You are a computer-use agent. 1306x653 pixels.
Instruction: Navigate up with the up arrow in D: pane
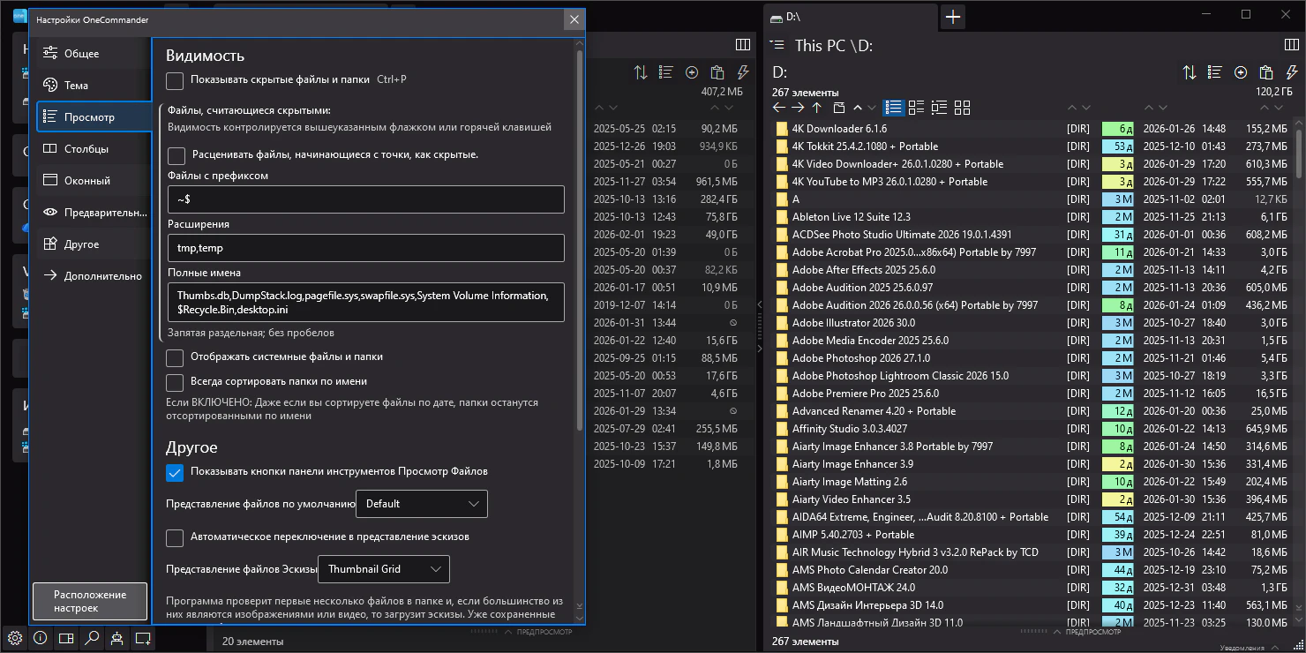click(817, 108)
